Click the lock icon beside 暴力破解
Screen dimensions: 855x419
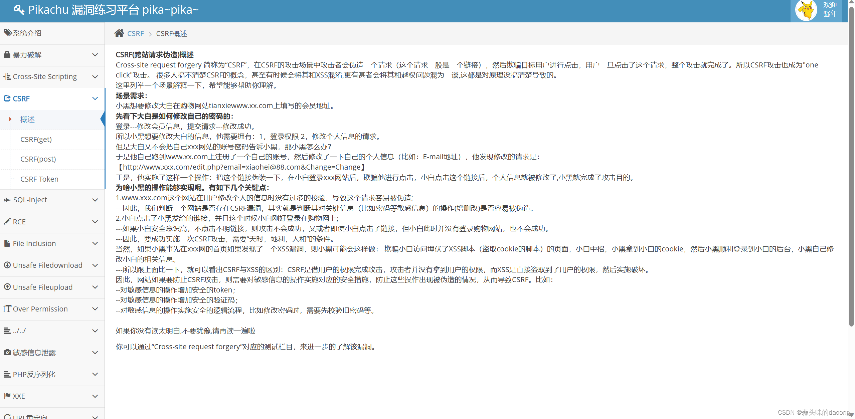(x=7, y=54)
